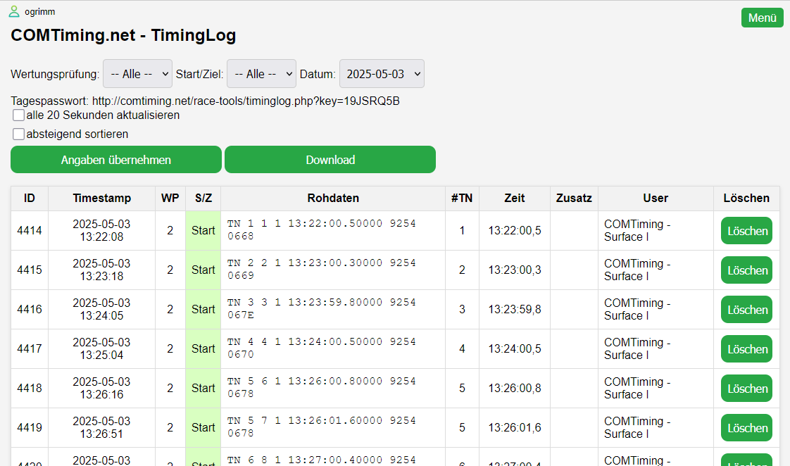Image resolution: width=790 pixels, height=466 pixels.
Task: Click the Start cell in row 4414
Action: pyautogui.click(x=203, y=231)
